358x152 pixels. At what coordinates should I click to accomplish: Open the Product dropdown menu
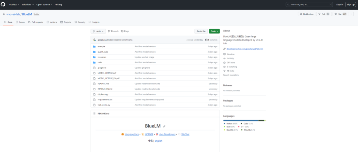[14, 5]
